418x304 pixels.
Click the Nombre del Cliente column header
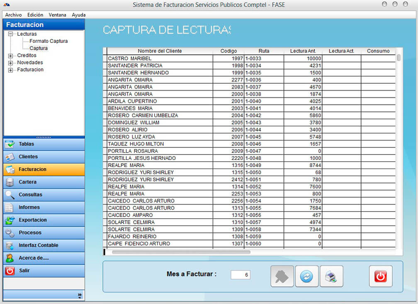[160, 51]
